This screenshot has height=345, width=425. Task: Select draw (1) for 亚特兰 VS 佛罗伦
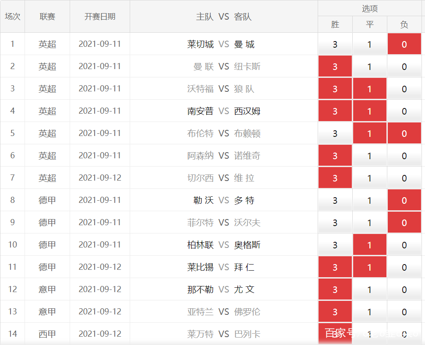[369, 312]
